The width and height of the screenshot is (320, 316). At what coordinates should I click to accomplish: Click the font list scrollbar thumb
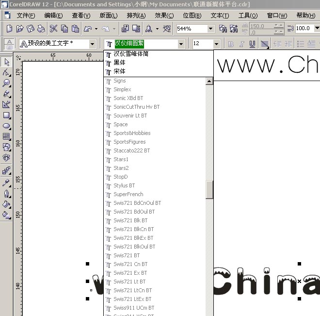point(209,190)
